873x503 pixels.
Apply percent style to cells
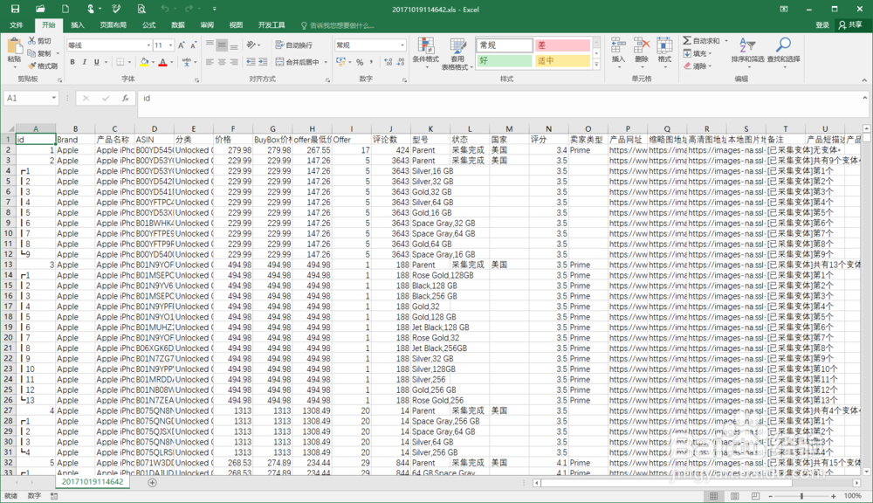(360, 62)
